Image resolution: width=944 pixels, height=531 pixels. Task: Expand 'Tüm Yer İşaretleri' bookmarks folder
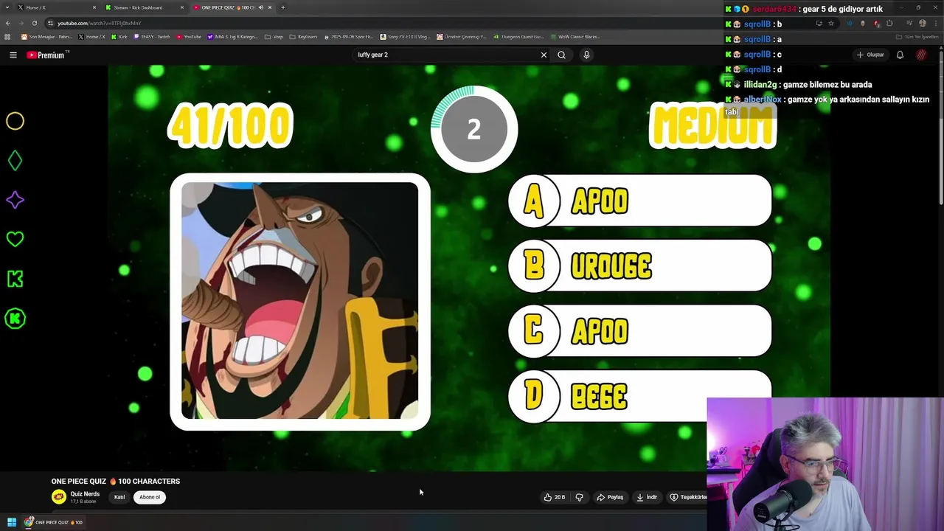click(x=917, y=36)
